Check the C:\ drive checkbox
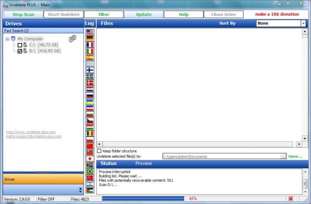Viewport: 311px width, 204px height. click(x=20, y=45)
